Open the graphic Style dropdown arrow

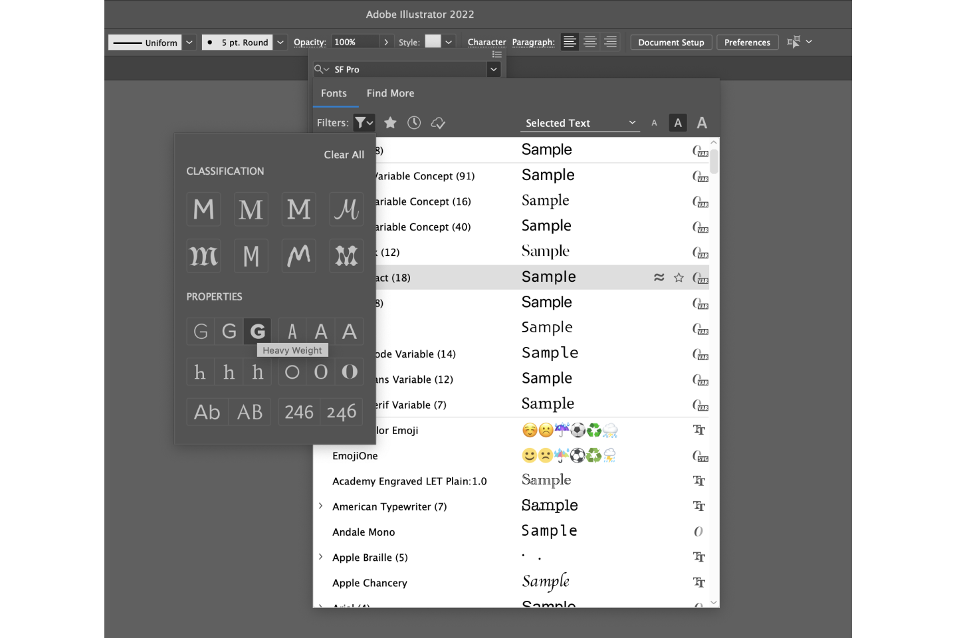[449, 42]
